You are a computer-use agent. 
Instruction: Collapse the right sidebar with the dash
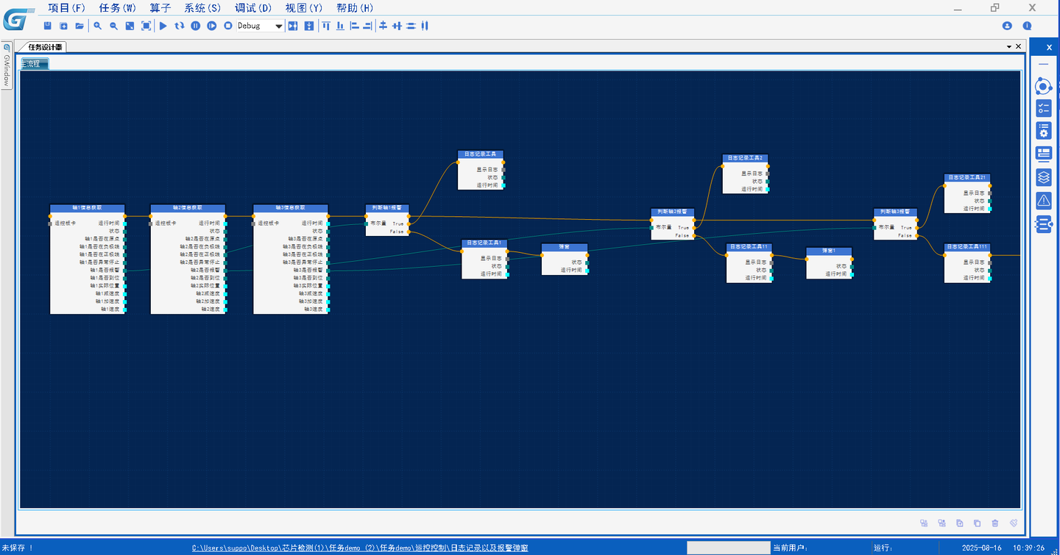click(x=1043, y=65)
